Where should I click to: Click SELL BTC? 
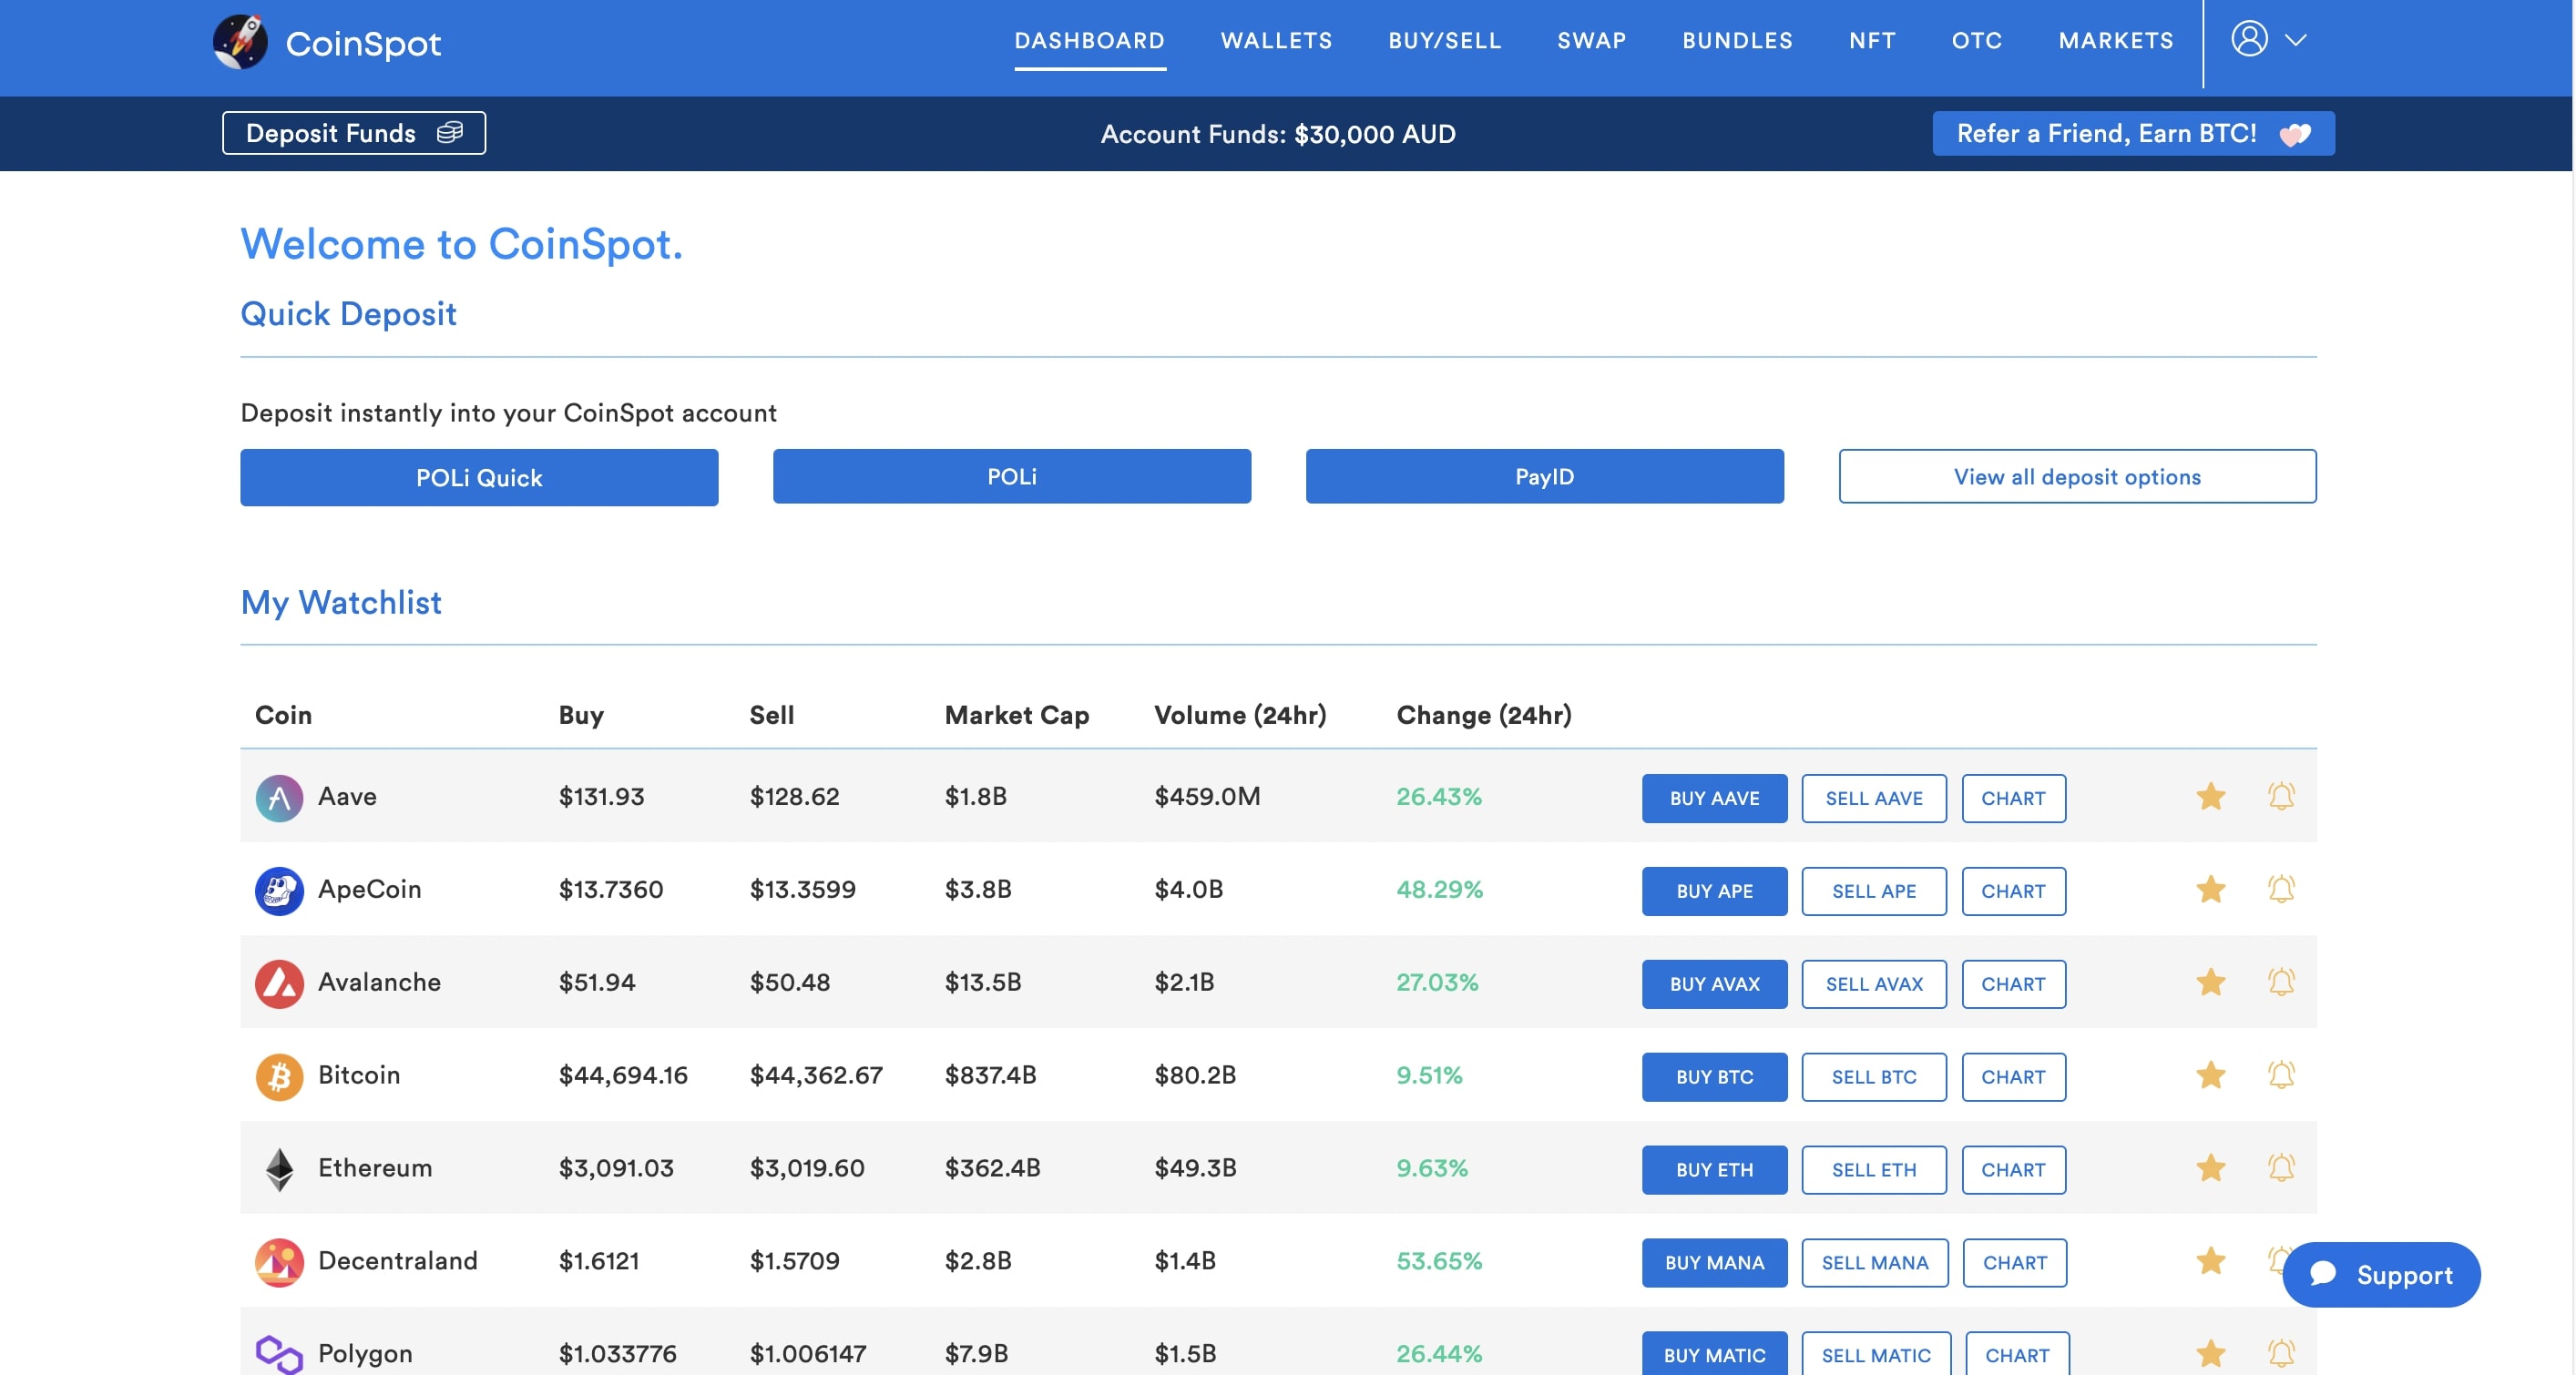click(x=1874, y=1077)
